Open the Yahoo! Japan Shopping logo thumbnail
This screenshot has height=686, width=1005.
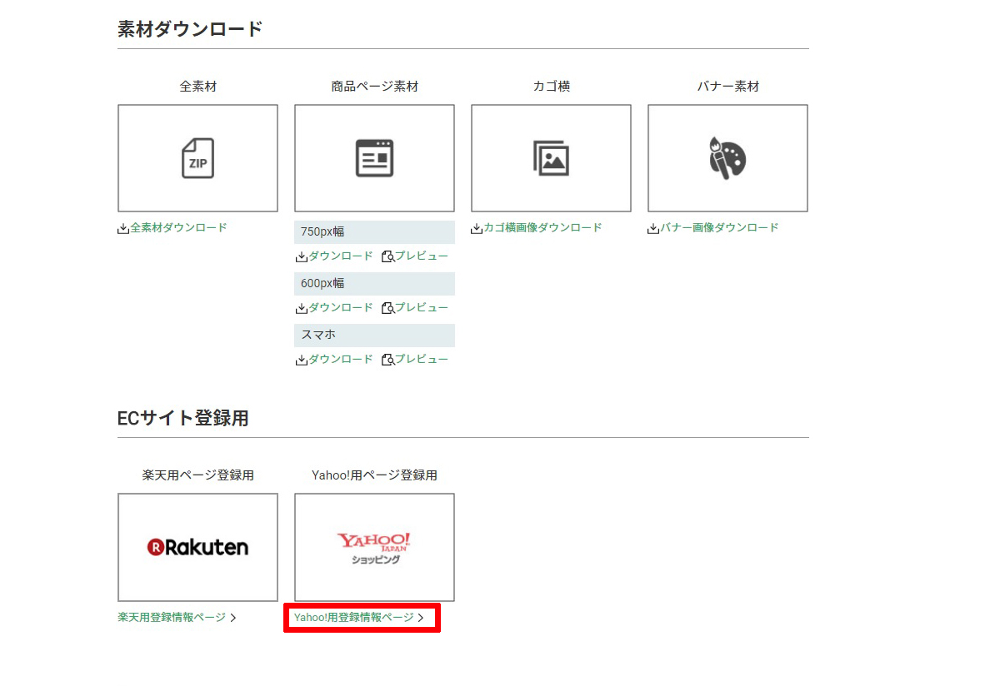pos(374,547)
